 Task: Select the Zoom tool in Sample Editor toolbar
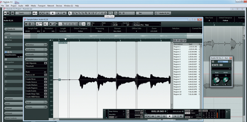click(63, 24)
